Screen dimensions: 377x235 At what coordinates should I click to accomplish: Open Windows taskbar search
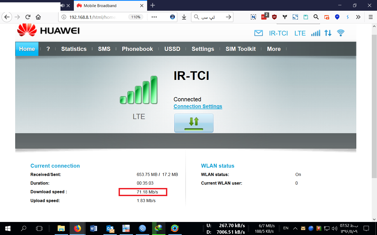pyautogui.click(x=24, y=228)
